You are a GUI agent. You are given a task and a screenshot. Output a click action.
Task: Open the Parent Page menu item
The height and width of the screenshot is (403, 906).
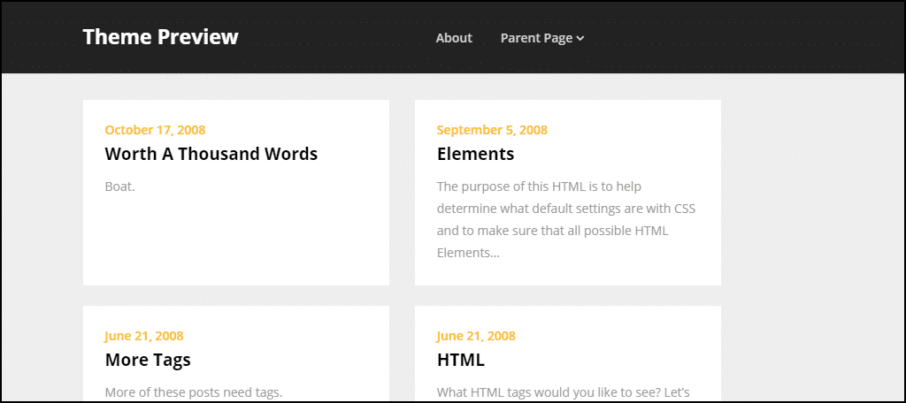536,38
